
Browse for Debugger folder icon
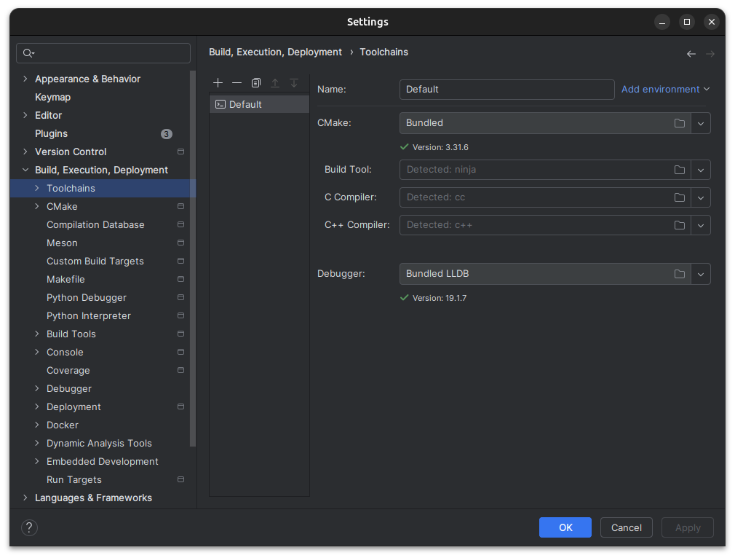coord(679,274)
